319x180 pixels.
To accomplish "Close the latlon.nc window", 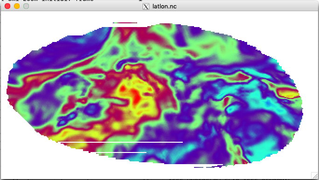I will click(x=7, y=6).
